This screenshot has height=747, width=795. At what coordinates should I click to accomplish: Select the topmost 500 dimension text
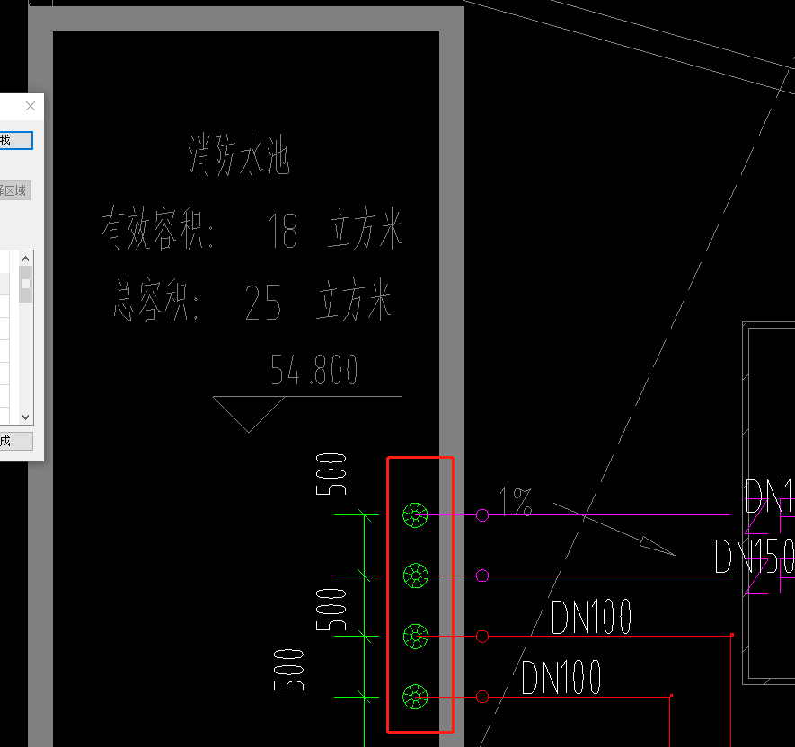(331, 474)
